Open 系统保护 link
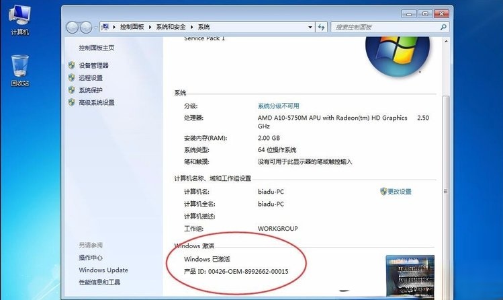This screenshot has width=503, height=300. point(91,90)
